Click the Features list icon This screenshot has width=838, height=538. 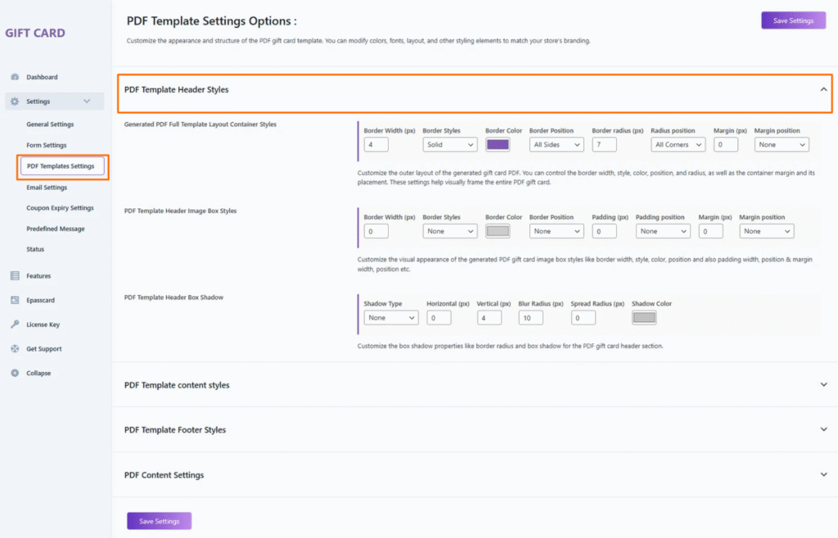point(15,276)
